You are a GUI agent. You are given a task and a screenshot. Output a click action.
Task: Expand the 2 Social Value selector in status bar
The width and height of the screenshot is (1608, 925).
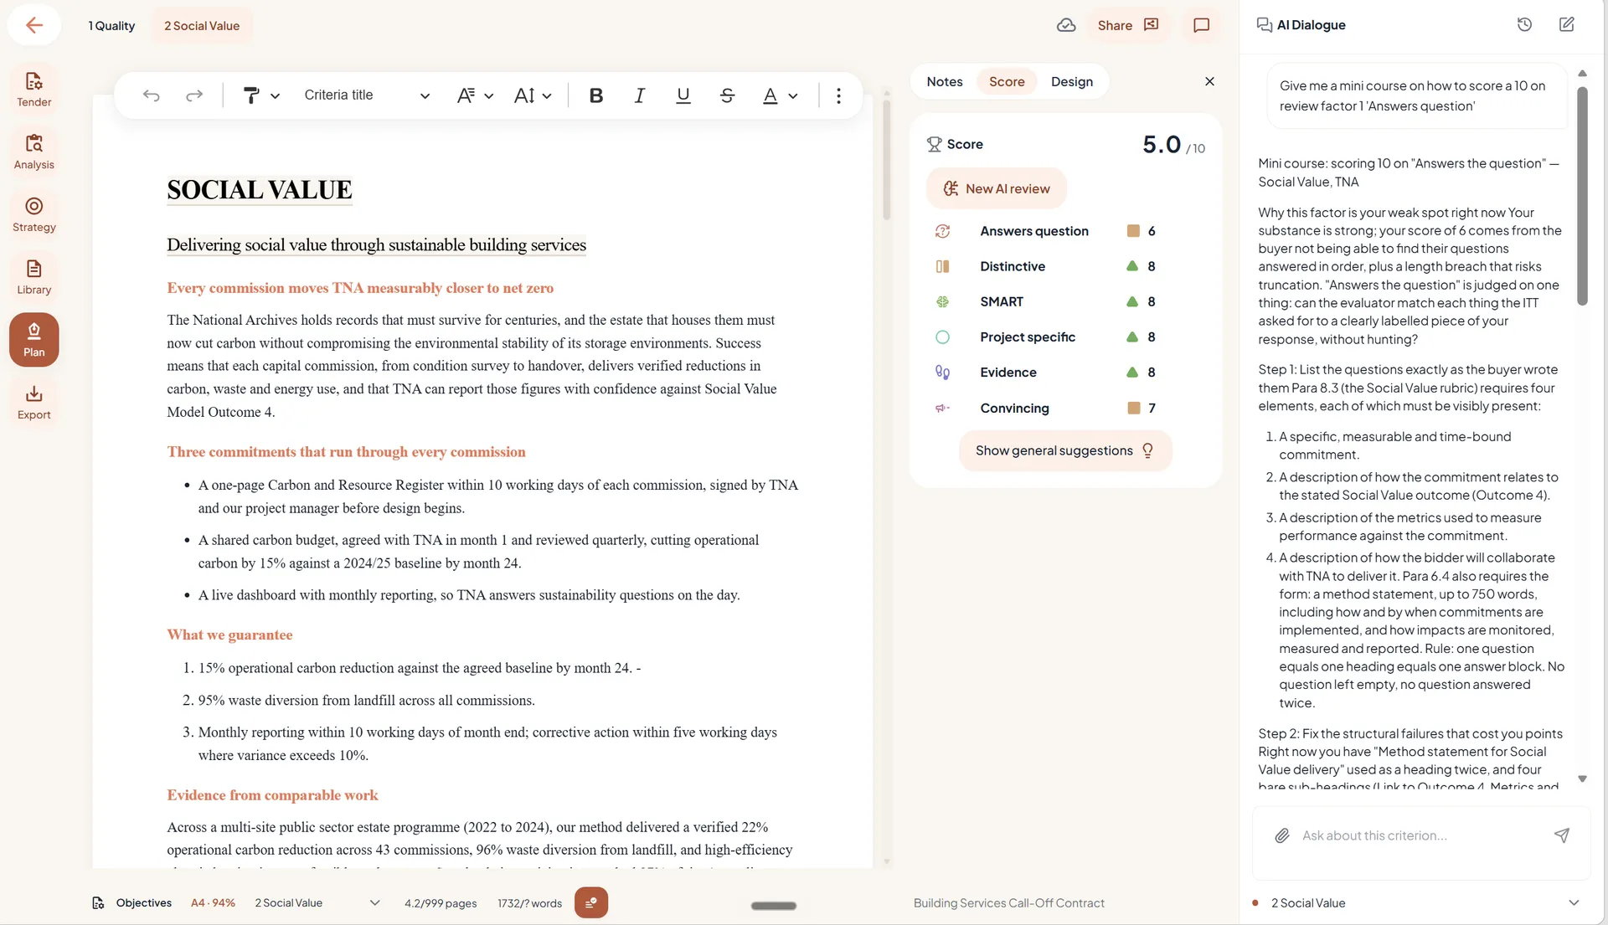[317, 902]
